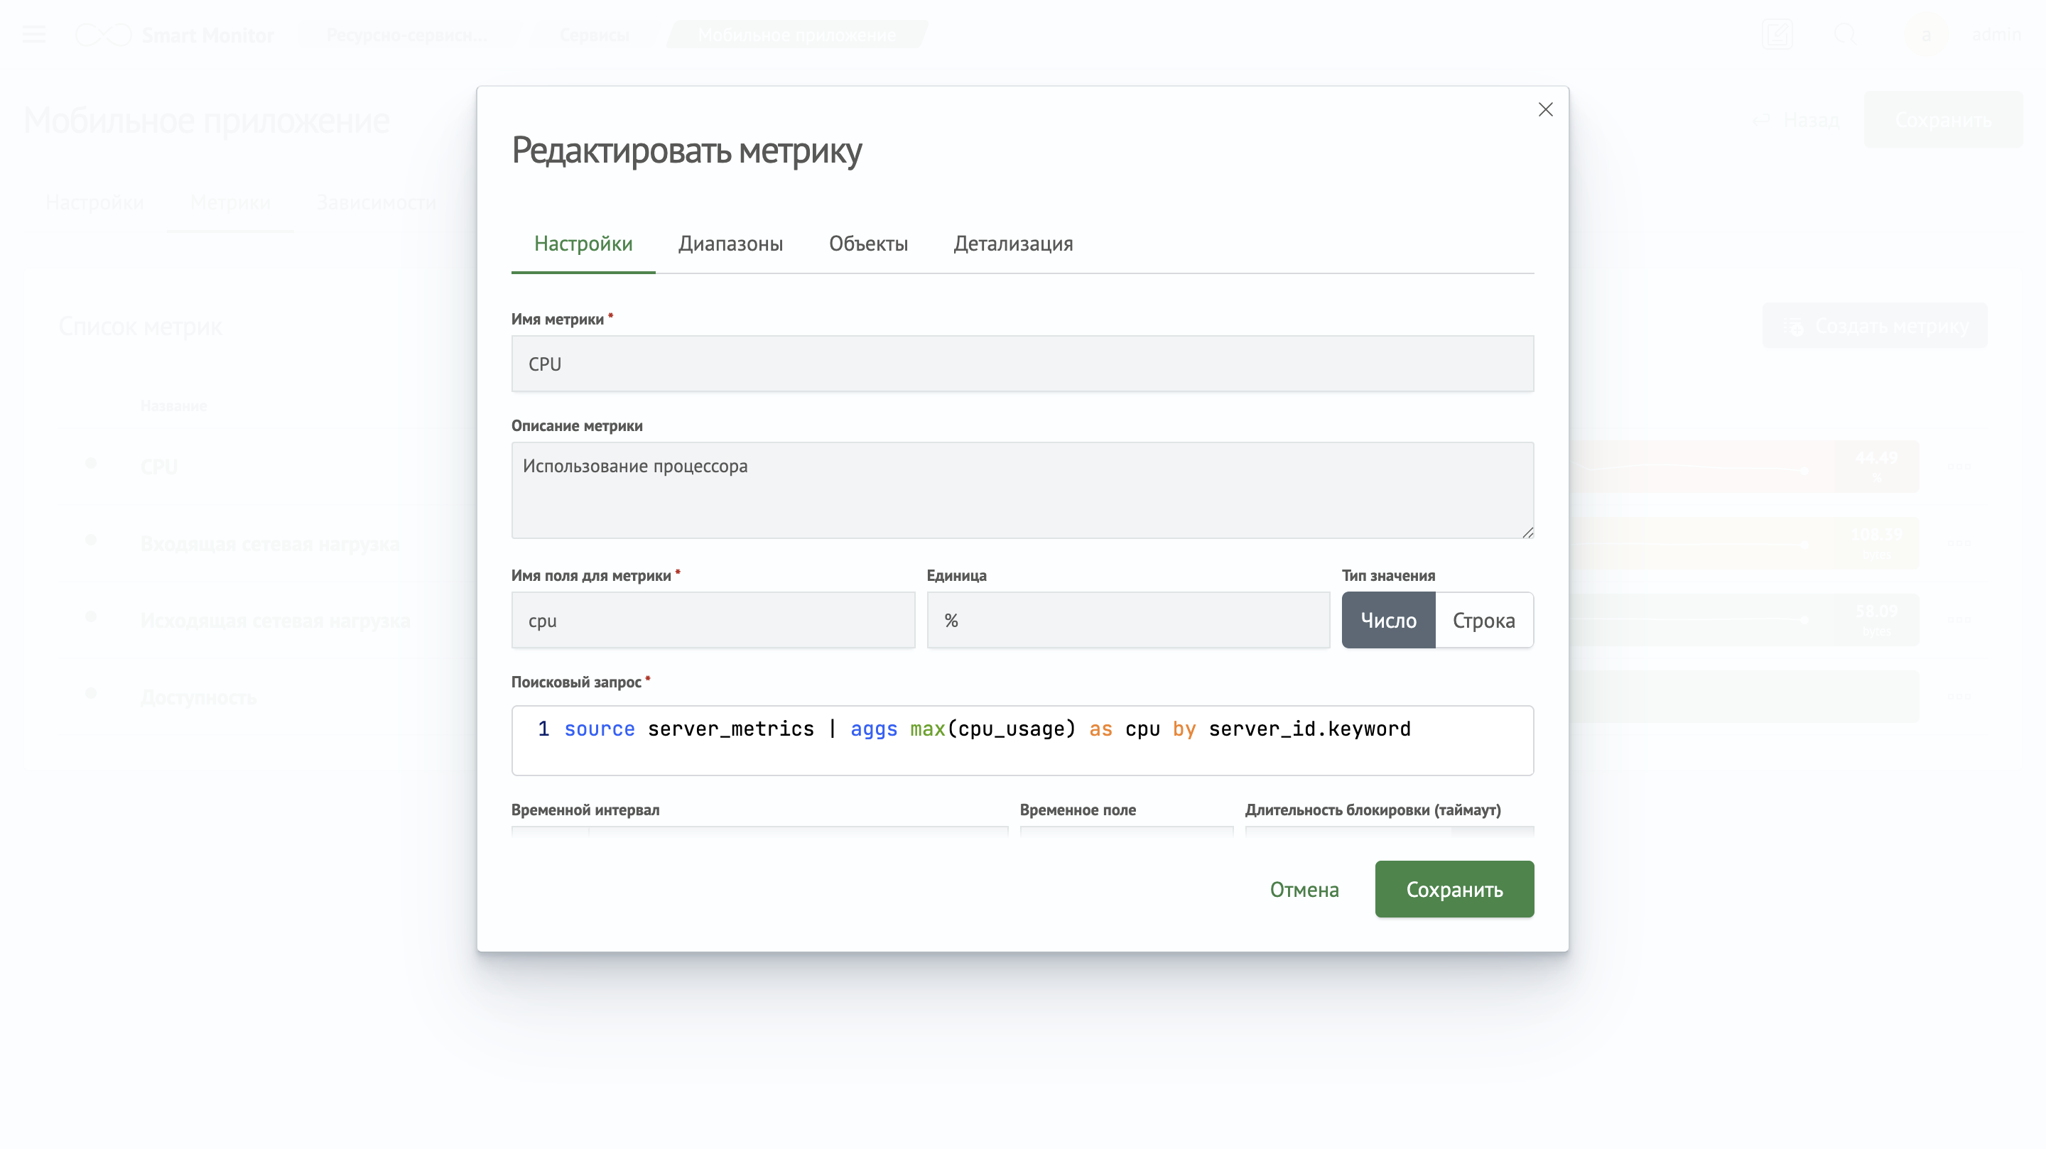
Task: Click the Единица input with percent sign
Action: click(1128, 620)
